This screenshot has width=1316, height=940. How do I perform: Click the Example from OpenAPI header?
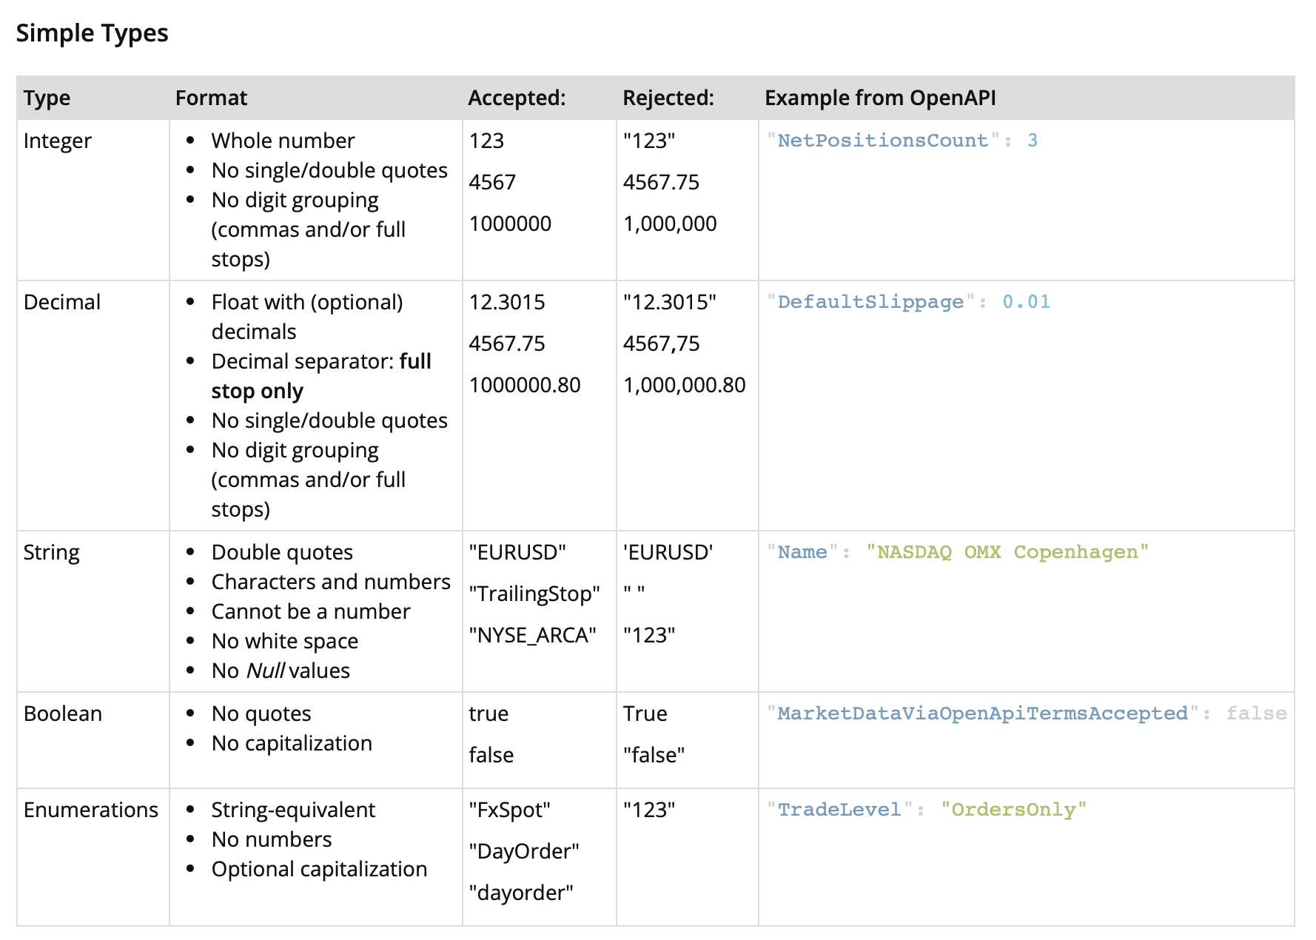[879, 98]
